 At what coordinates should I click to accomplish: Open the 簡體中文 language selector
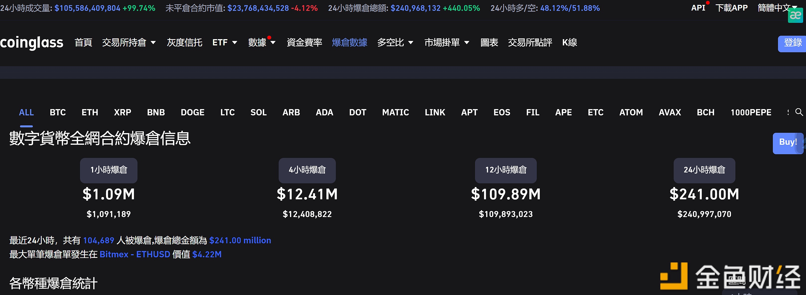coord(777,8)
